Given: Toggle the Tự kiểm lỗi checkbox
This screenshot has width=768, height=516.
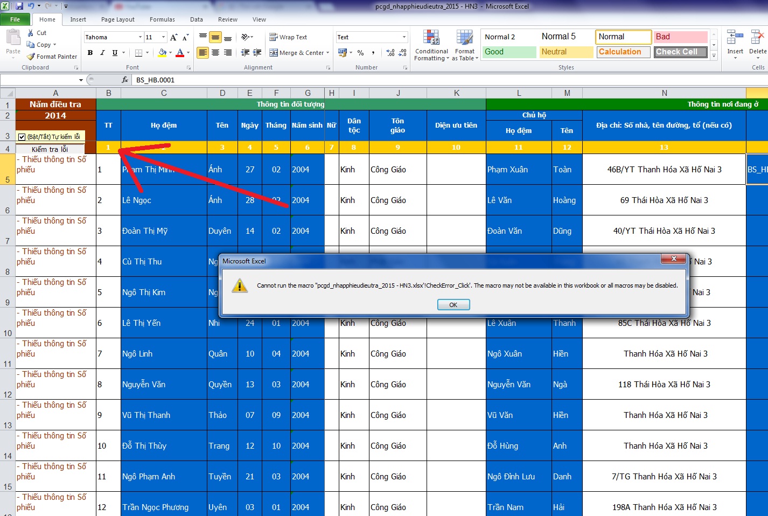Looking at the screenshot, I should (x=22, y=137).
